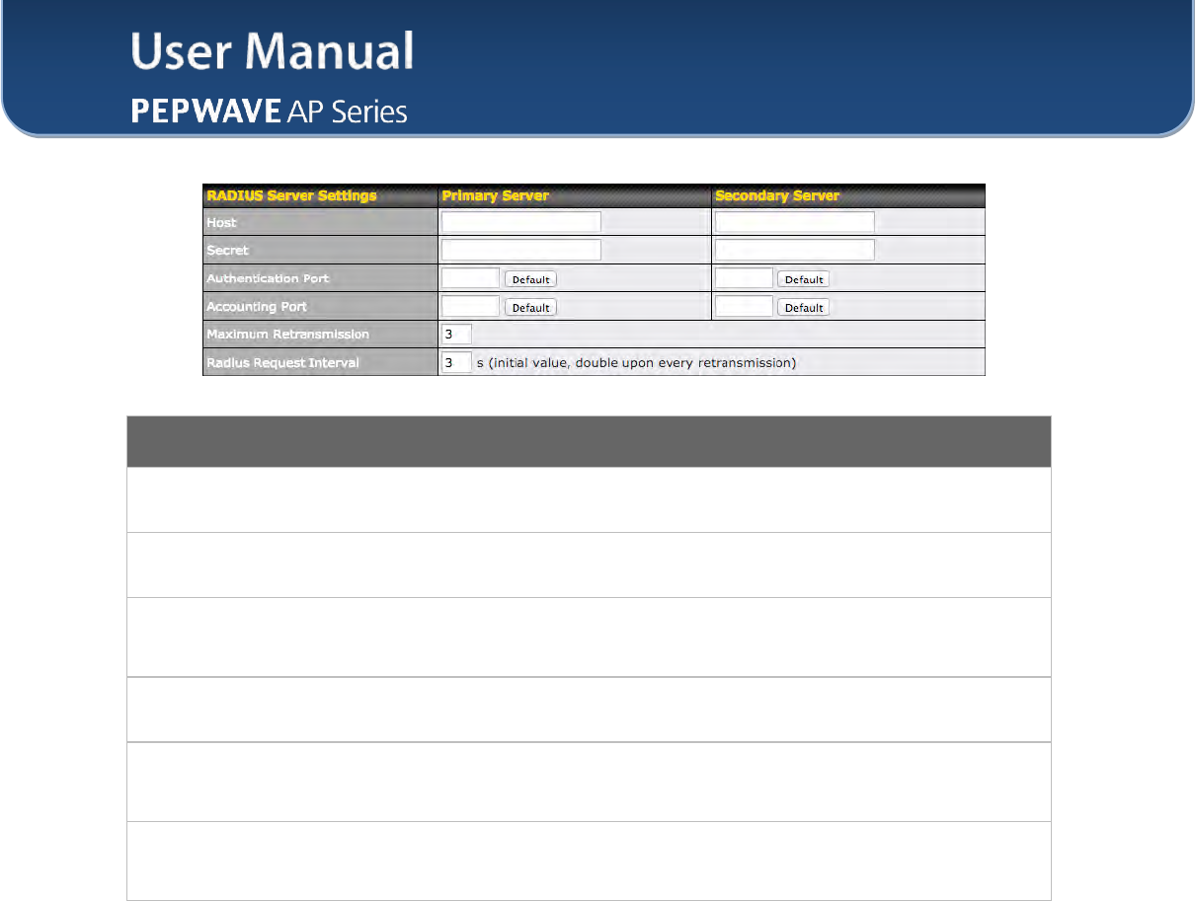Click Secondary Server Authentication Port field
The height and width of the screenshot is (901, 1195).
click(x=744, y=278)
